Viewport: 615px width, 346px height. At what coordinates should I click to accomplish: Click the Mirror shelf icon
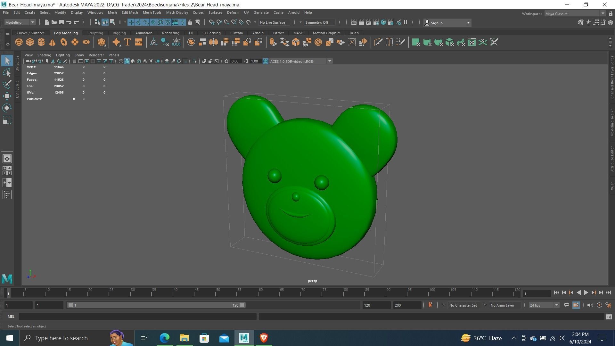213,42
